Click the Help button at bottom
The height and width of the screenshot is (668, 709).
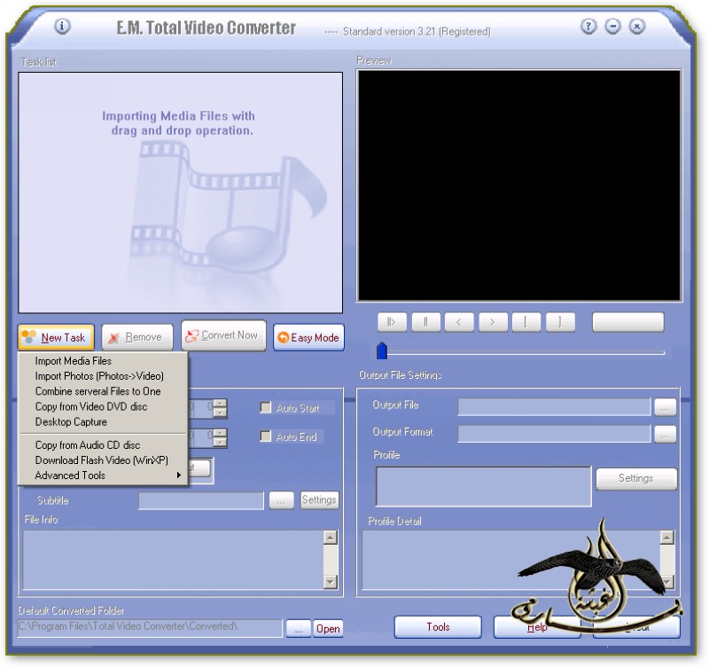(537, 627)
